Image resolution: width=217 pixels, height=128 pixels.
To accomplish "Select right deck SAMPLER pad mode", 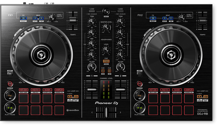I will (x=189, y=90).
